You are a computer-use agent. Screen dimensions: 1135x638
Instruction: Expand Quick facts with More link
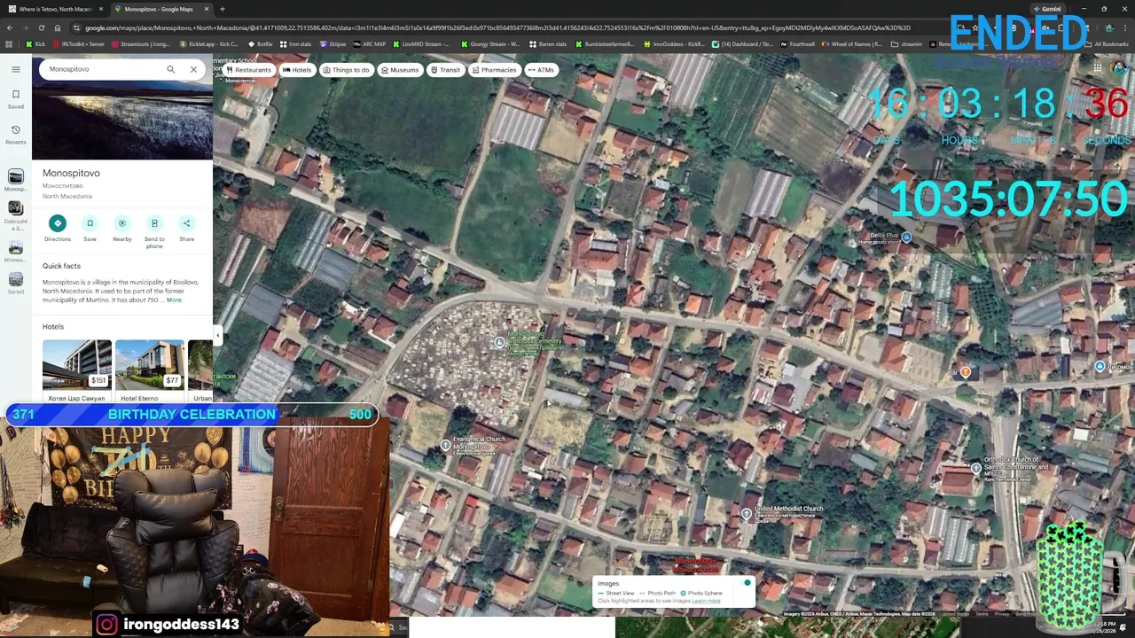174,300
